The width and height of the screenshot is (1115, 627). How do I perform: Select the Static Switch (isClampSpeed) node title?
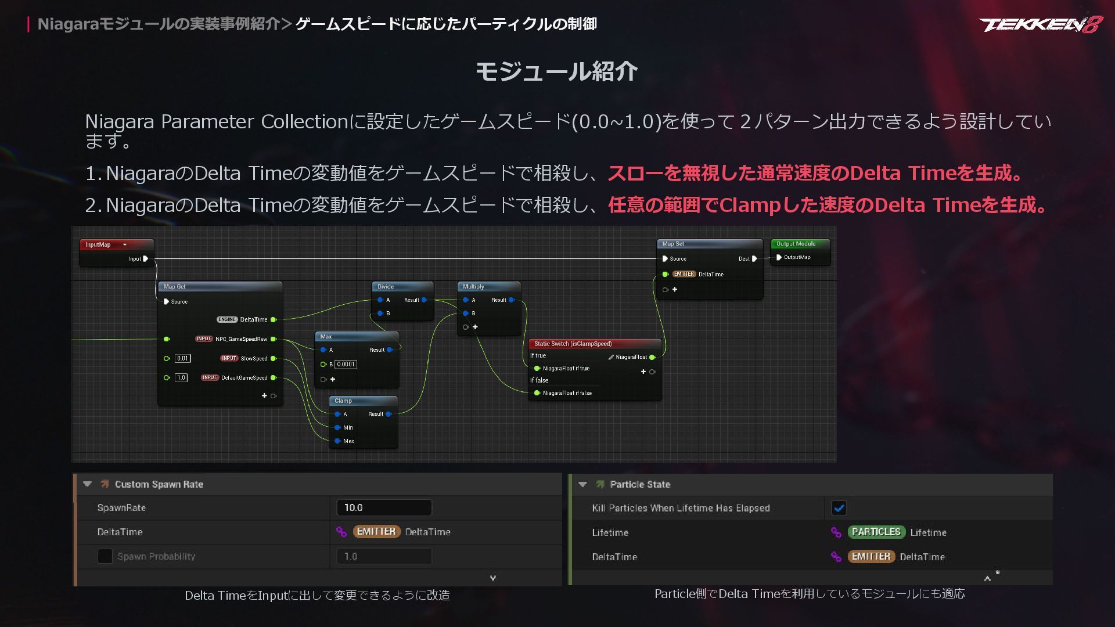tap(573, 344)
